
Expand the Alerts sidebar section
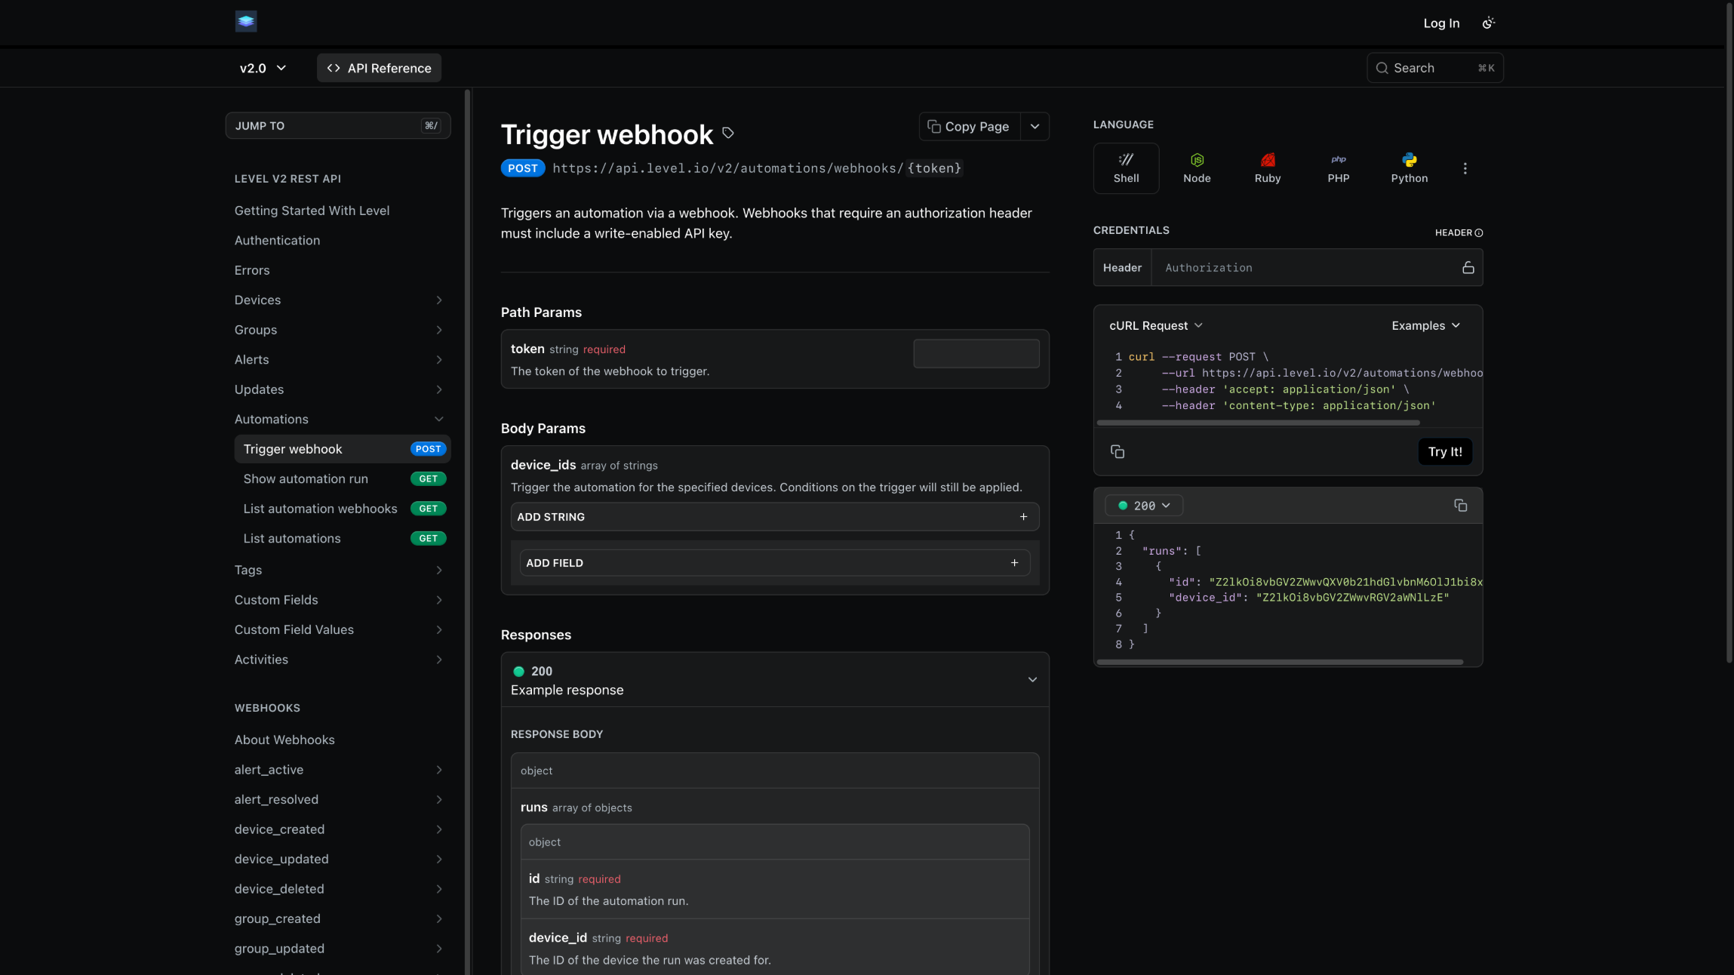pos(439,360)
